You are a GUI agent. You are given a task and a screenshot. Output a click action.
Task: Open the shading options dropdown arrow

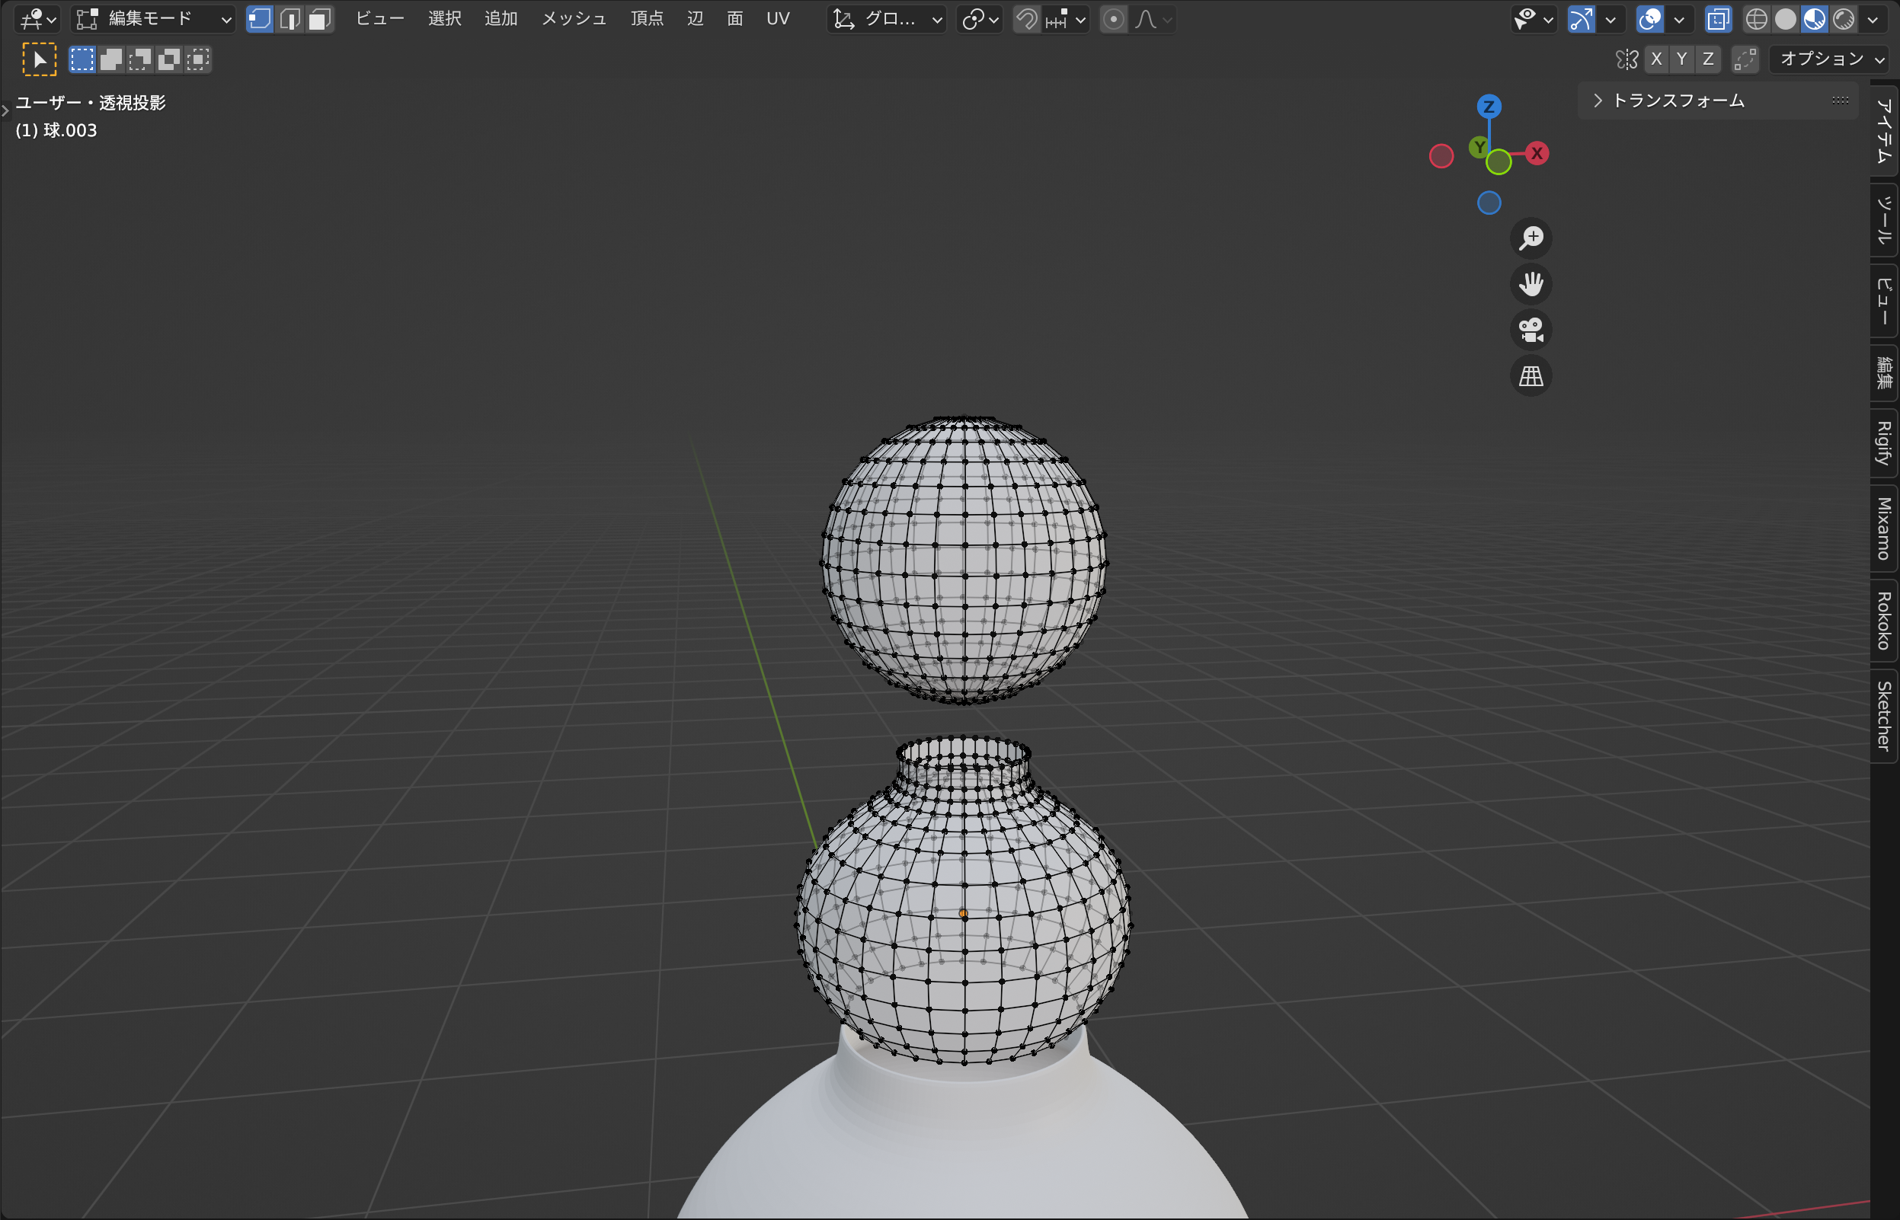coord(1873,19)
